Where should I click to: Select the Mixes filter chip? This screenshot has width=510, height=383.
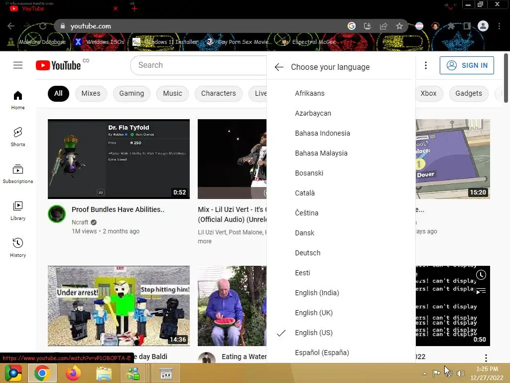(x=91, y=93)
